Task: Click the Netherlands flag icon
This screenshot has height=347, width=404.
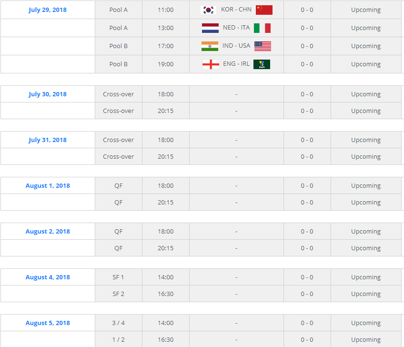Action: click(x=210, y=28)
